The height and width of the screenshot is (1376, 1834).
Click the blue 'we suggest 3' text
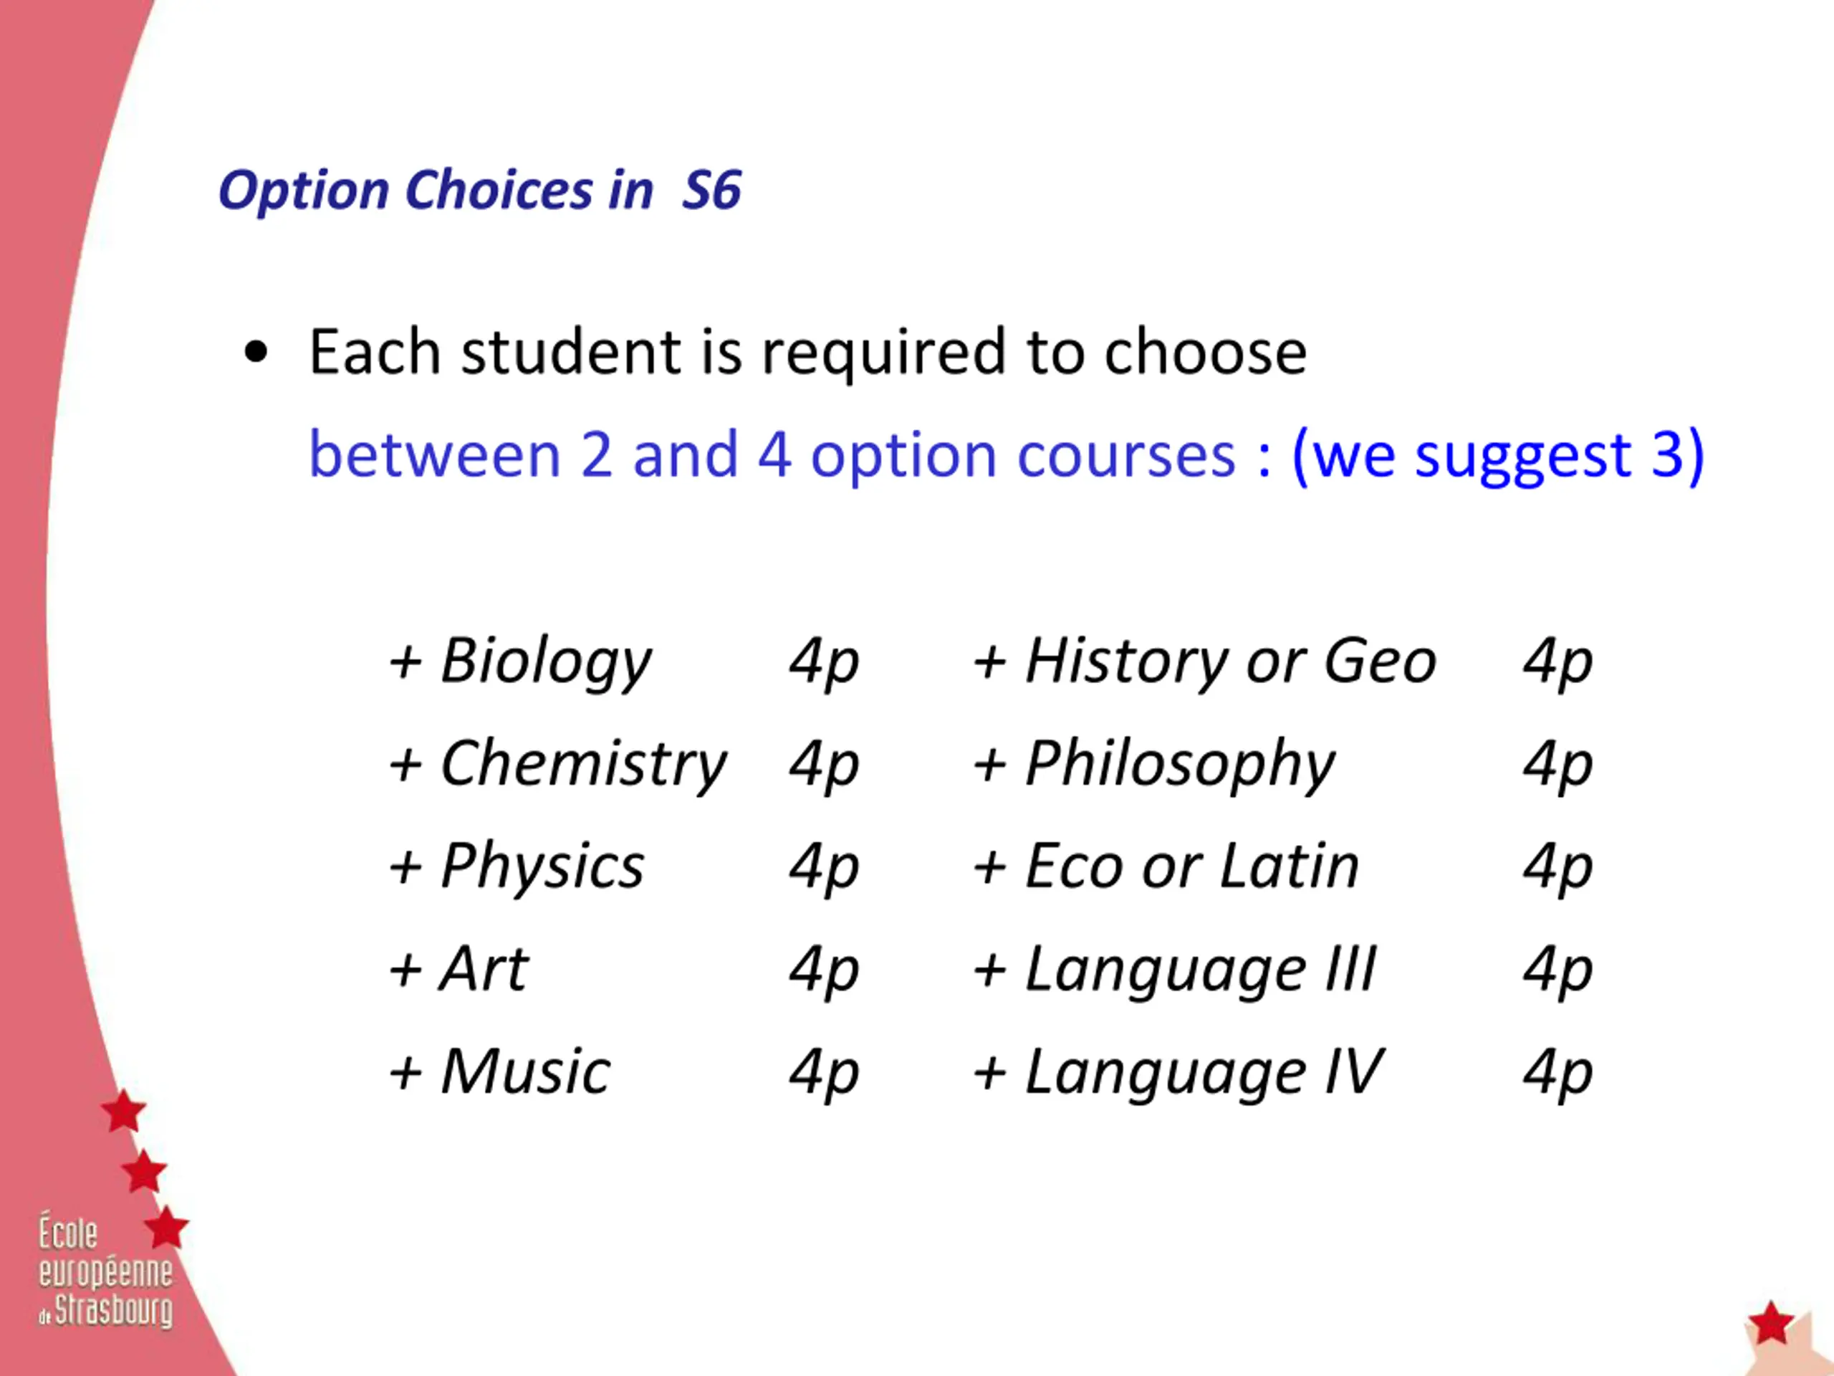click(1498, 457)
